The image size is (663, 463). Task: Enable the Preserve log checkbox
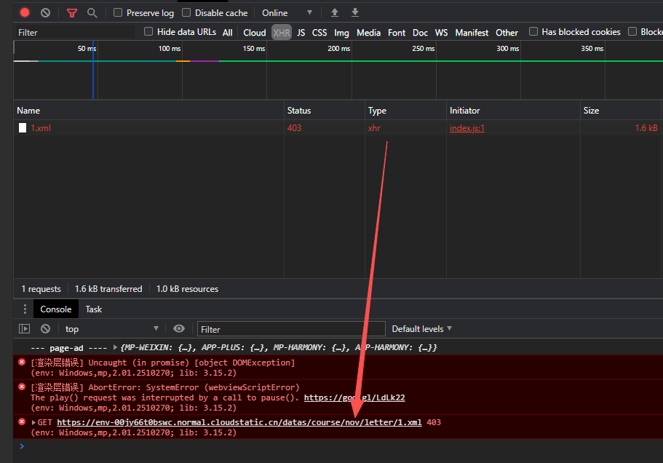tap(118, 13)
